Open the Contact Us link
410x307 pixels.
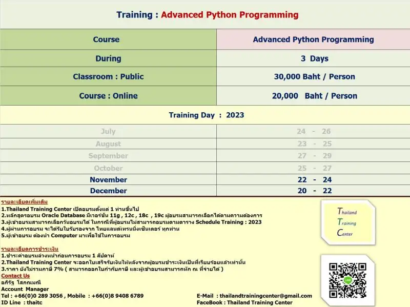[x=15, y=276]
